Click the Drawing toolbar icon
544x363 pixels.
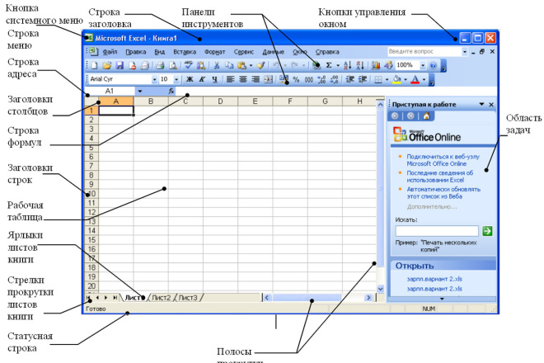388,65
